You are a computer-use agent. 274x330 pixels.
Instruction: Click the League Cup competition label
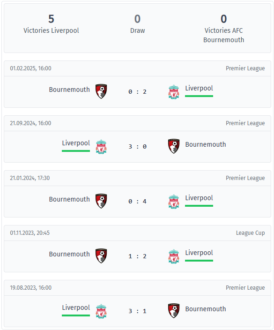coord(250,233)
